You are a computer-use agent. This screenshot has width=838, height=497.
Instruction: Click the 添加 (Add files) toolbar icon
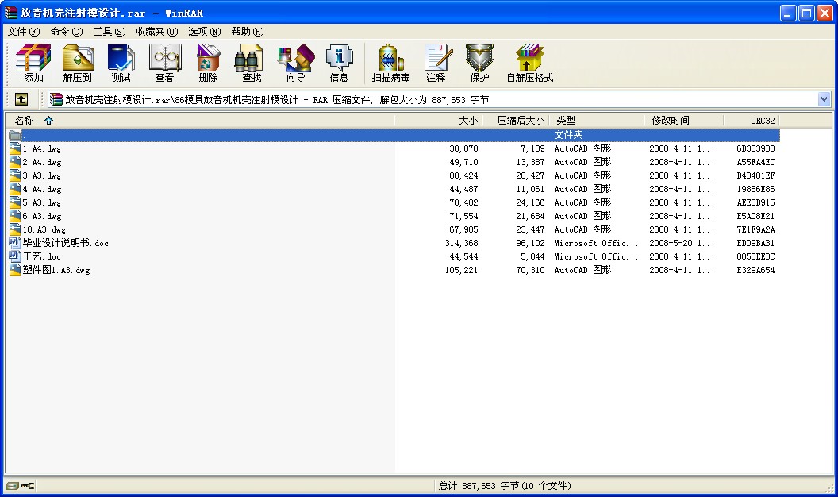[x=33, y=63]
